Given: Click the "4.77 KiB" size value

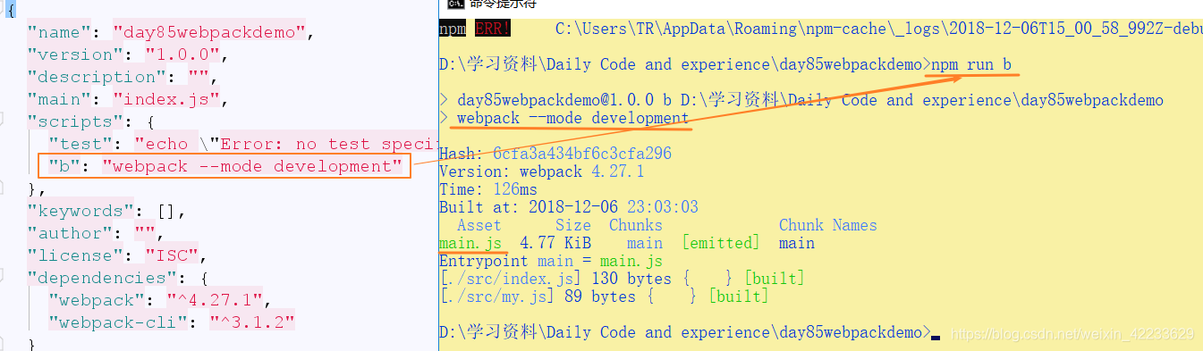Looking at the screenshot, I should click(x=555, y=243).
